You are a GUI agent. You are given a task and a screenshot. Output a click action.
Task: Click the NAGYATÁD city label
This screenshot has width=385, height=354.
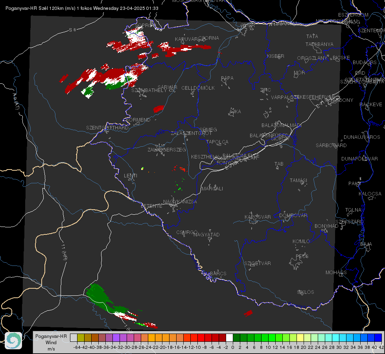(x=206, y=234)
